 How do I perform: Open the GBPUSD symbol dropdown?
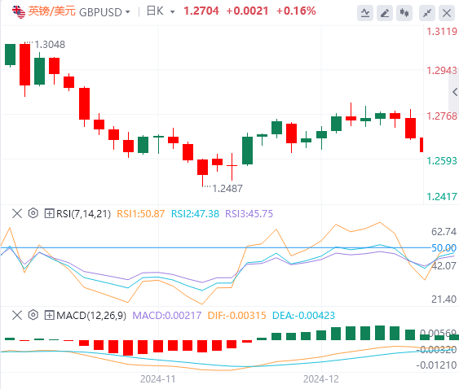pos(104,12)
